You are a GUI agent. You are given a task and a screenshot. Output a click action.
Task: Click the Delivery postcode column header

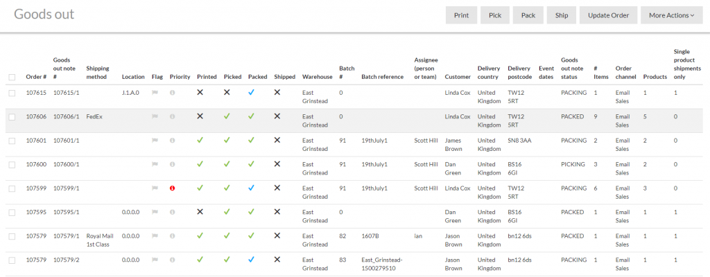pyautogui.click(x=520, y=73)
